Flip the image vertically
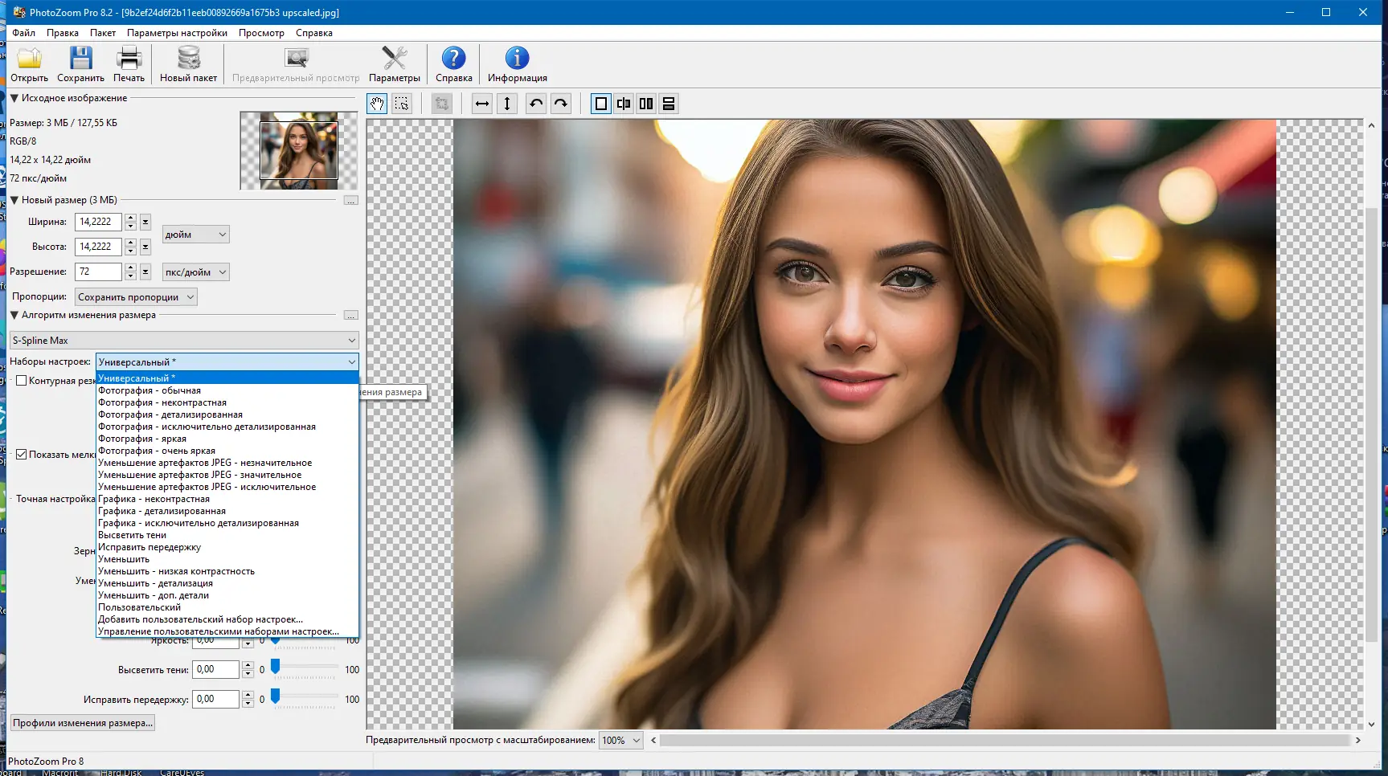 507,104
